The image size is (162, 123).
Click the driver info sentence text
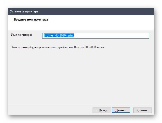click(x=58, y=47)
